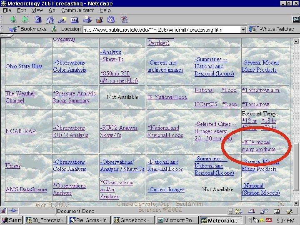The height and width of the screenshot is (225, 300).
Task: Stop loading with the Stop icon
Action: (124, 20)
